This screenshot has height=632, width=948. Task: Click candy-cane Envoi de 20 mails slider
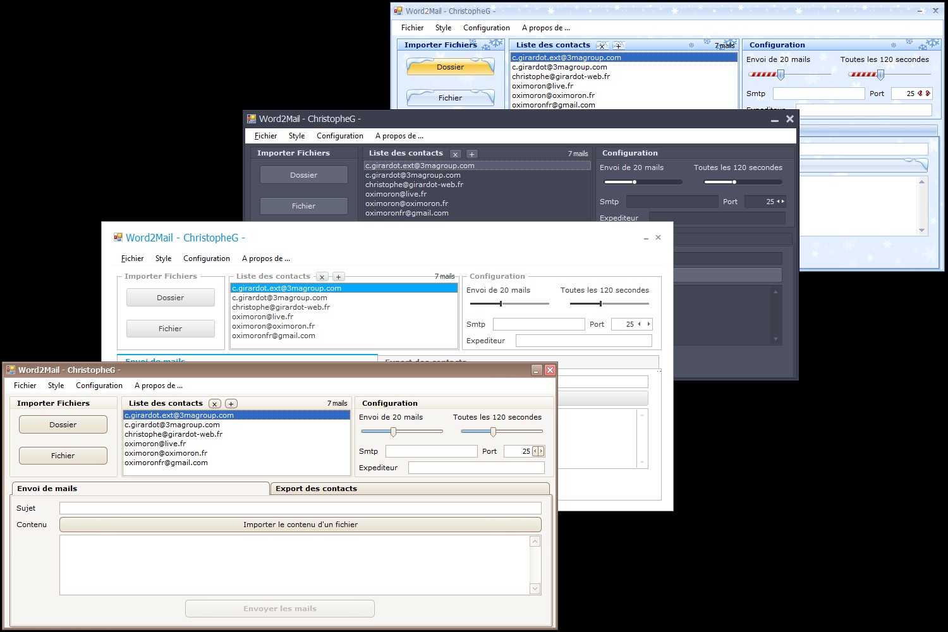tap(789, 75)
